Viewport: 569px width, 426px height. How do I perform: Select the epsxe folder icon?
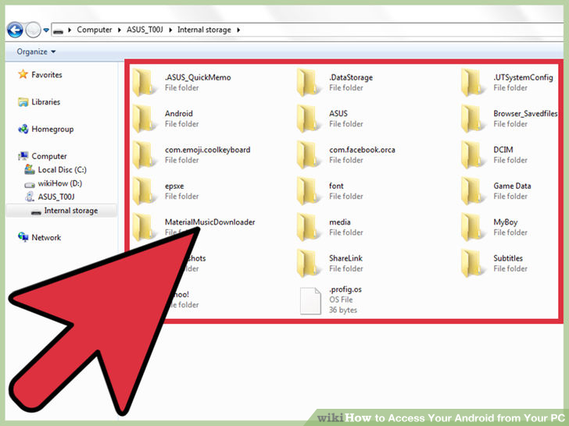coord(144,191)
